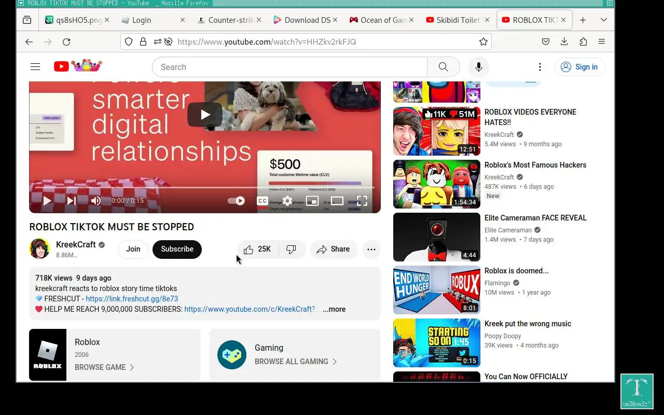Screen dimensions: 664x415
Task: Open the youtube.com/c/KreekCraft link
Action: pyautogui.click(x=250, y=309)
